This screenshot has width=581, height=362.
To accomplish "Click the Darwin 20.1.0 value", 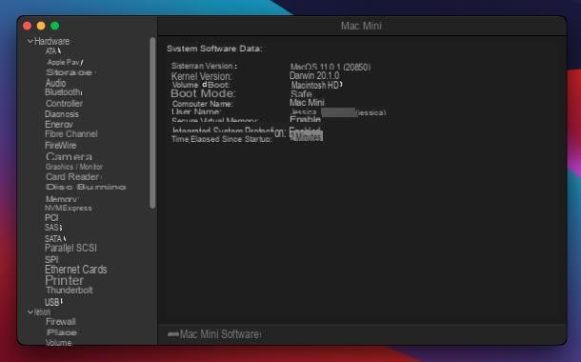I will point(314,75).
